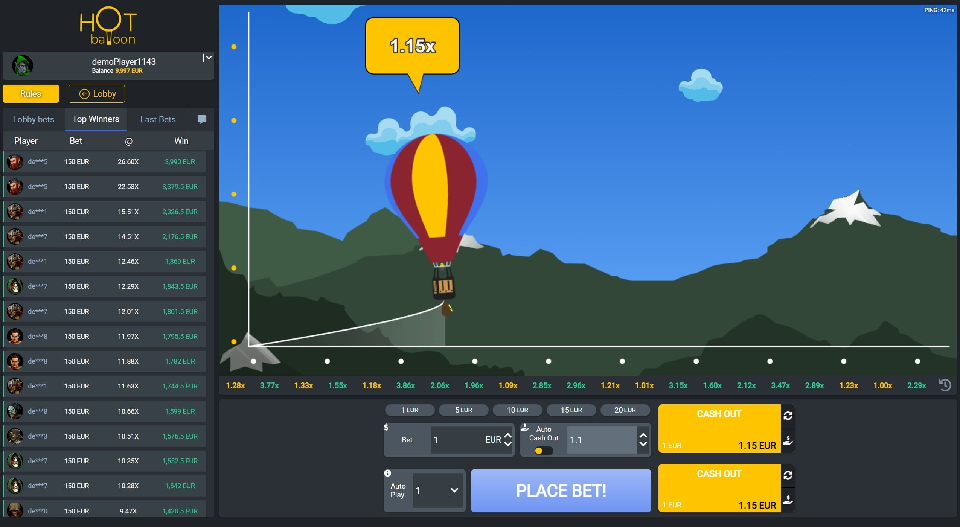Switch to Last Bets tab
Screen dimensions: 960x527
pos(158,119)
